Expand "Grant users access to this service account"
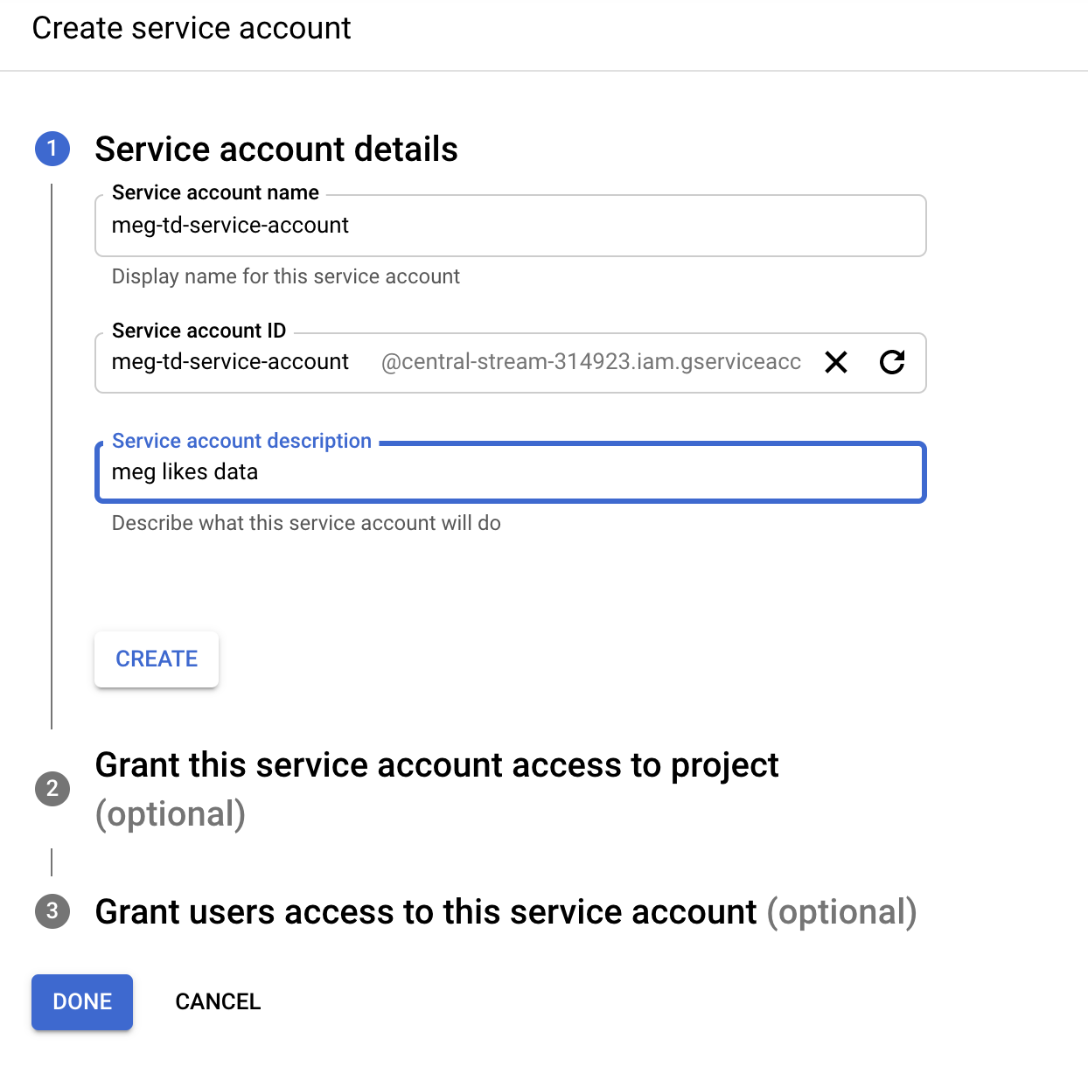The image size is (1088, 1081). (x=425, y=912)
